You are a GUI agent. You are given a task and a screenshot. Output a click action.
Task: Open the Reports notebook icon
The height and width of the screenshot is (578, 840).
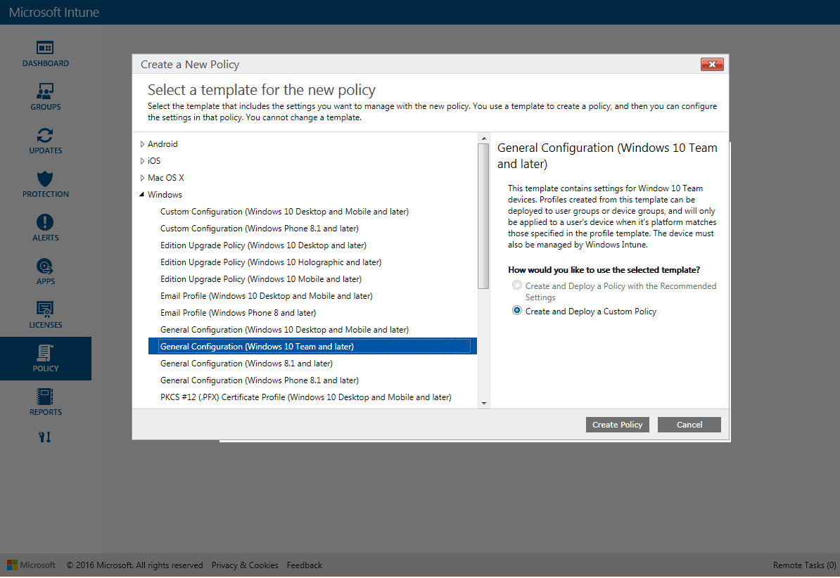click(45, 397)
